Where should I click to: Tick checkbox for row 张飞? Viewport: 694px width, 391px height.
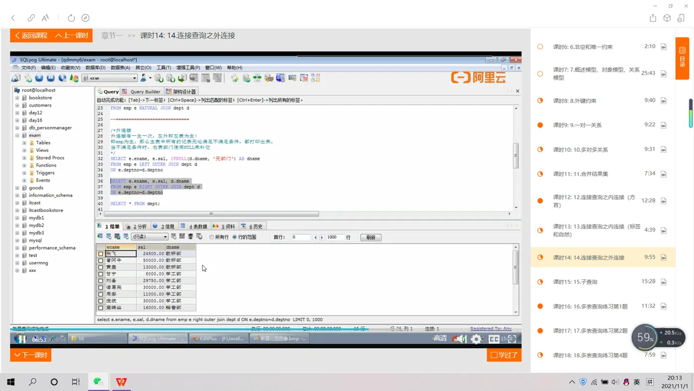pyautogui.click(x=101, y=254)
